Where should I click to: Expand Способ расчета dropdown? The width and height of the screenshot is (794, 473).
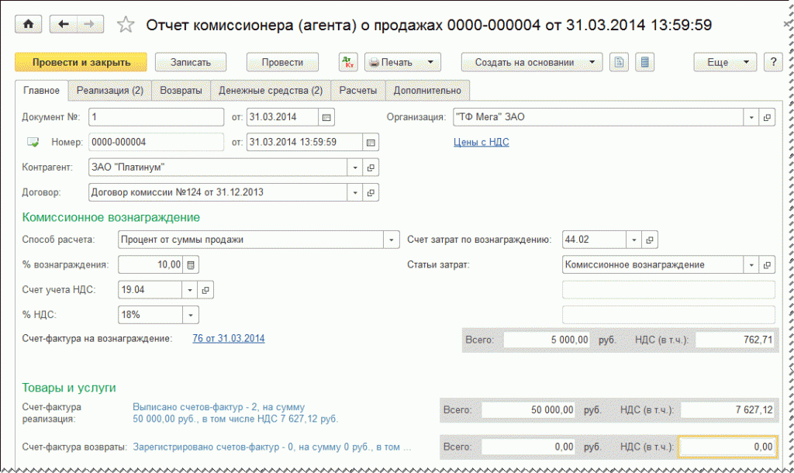[391, 240]
